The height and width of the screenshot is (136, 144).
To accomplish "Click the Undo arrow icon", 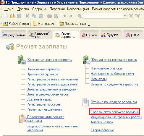I will click(x=65, y=16).
